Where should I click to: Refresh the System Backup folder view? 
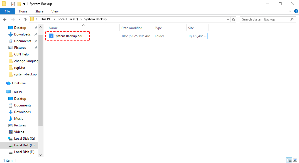(234, 19)
